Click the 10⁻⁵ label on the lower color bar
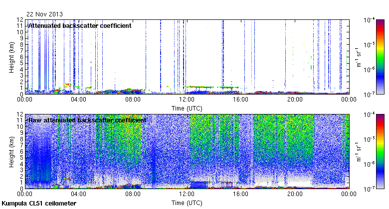The image size is (389, 209). click(369, 139)
